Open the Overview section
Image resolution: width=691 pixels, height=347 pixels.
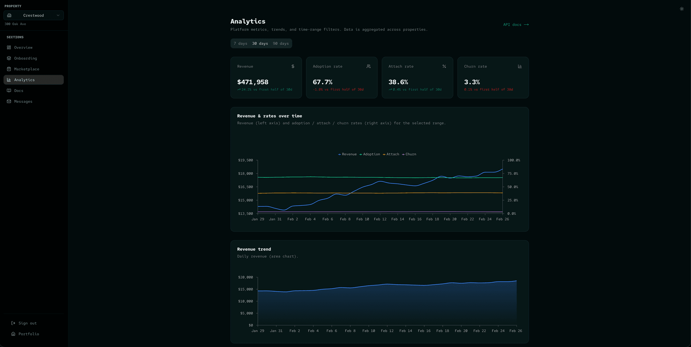23,47
